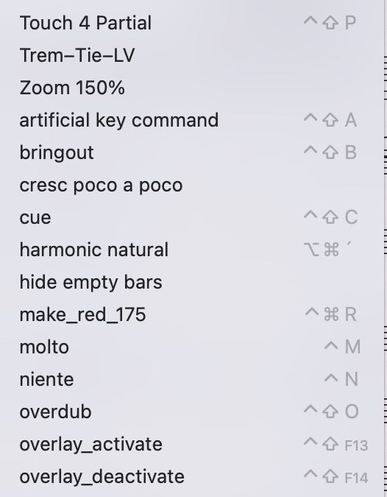
Task: Click the Control-Shift-F13 shortcut label
Action: pyautogui.click(x=335, y=445)
